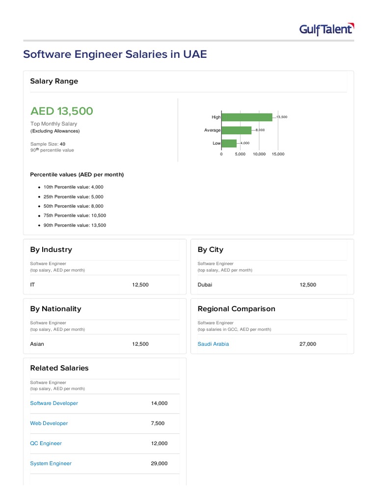Click the Software Engineer Salaries in UAE heading
This screenshot has height=502, width=377.
tap(115, 54)
